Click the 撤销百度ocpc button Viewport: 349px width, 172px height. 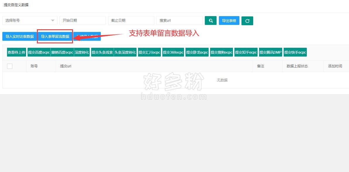(x=62, y=52)
